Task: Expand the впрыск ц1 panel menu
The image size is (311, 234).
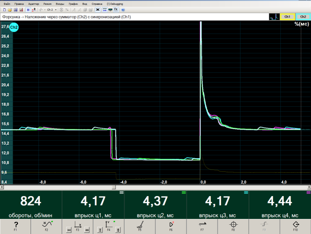Action: (x=121, y=193)
